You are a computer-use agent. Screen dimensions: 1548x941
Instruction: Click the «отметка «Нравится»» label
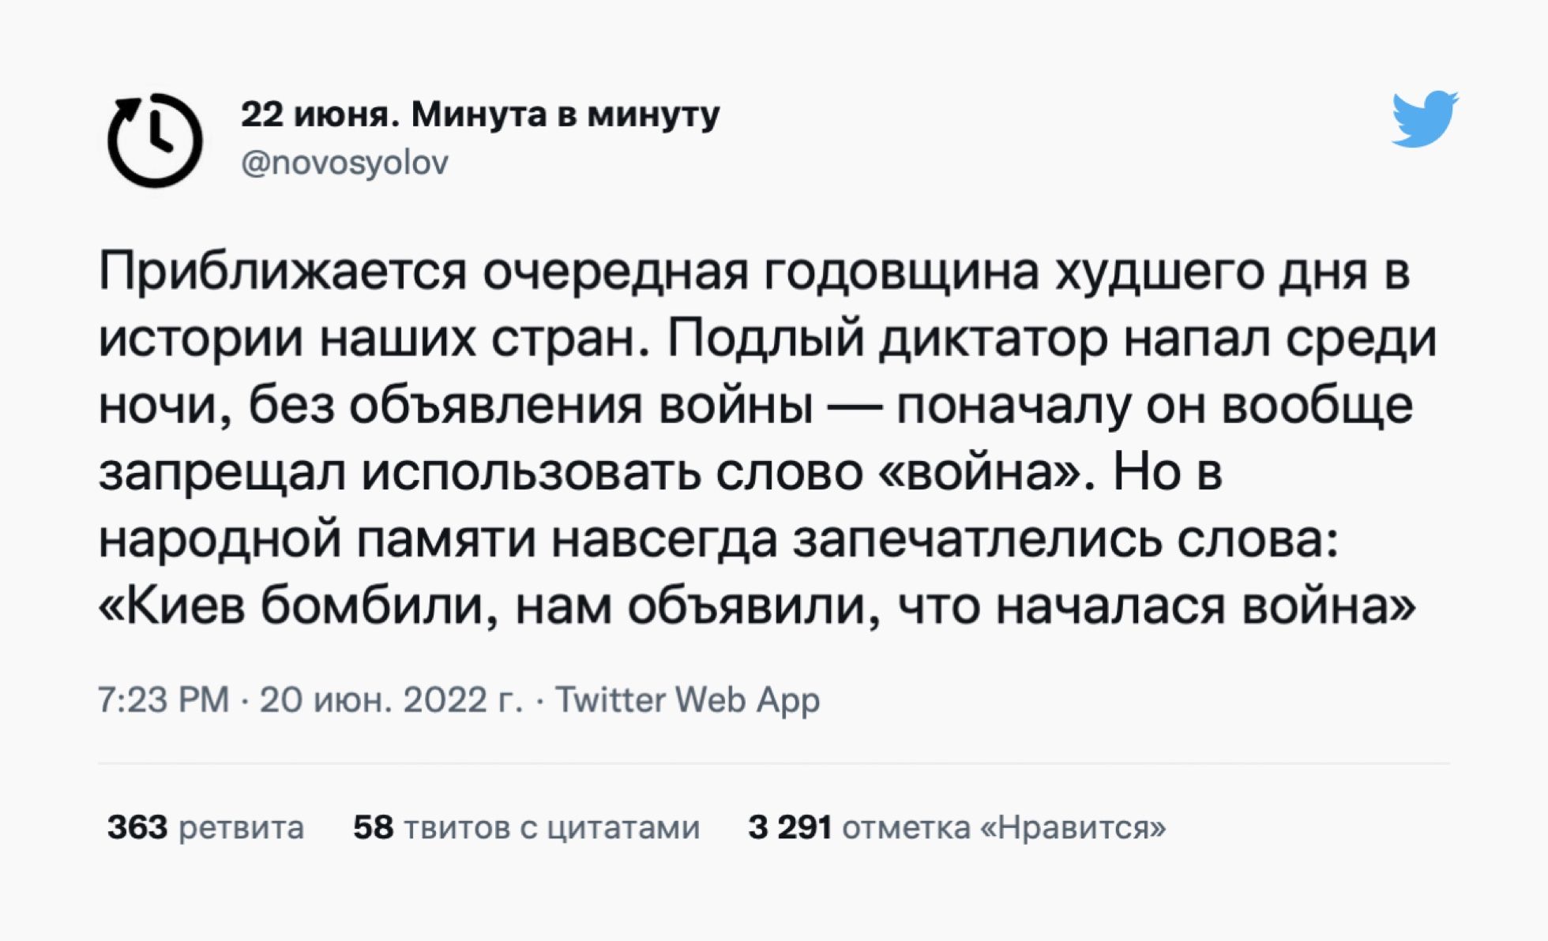point(1004,827)
